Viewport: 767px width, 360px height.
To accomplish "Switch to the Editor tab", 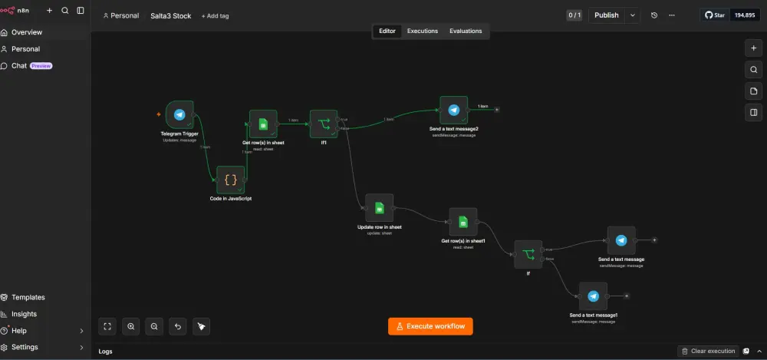I will [387, 31].
